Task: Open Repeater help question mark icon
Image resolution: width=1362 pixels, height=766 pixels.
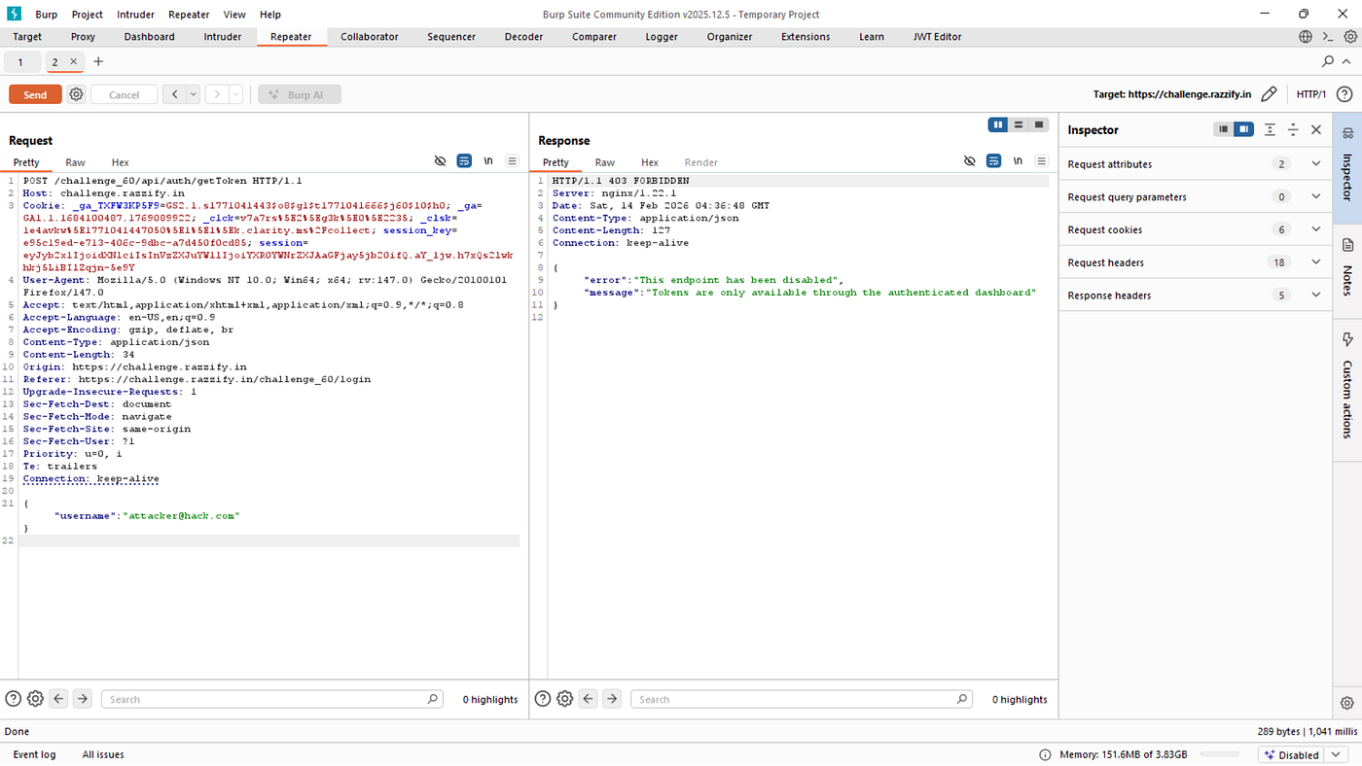Action: pyautogui.click(x=1344, y=94)
